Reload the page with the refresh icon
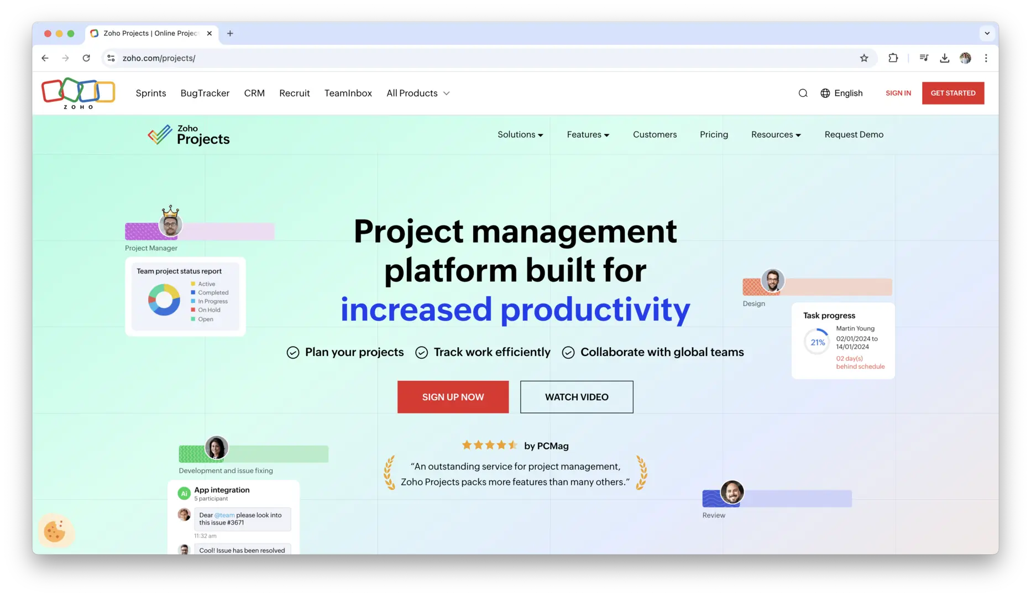Viewport: 1031px width, 597px height. point(86,58)
